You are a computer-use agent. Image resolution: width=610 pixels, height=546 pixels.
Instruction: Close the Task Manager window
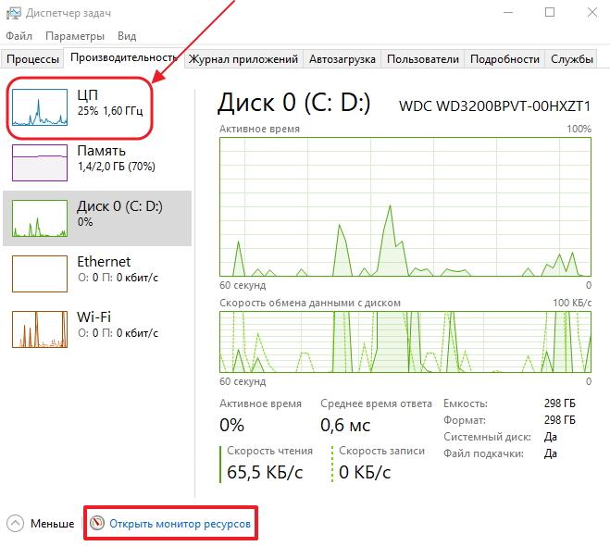point(592,12)
